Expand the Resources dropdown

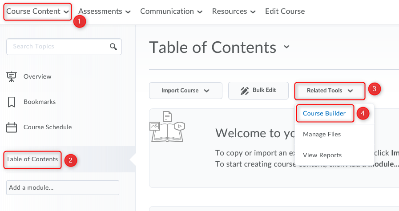click(x=234, y=12)
